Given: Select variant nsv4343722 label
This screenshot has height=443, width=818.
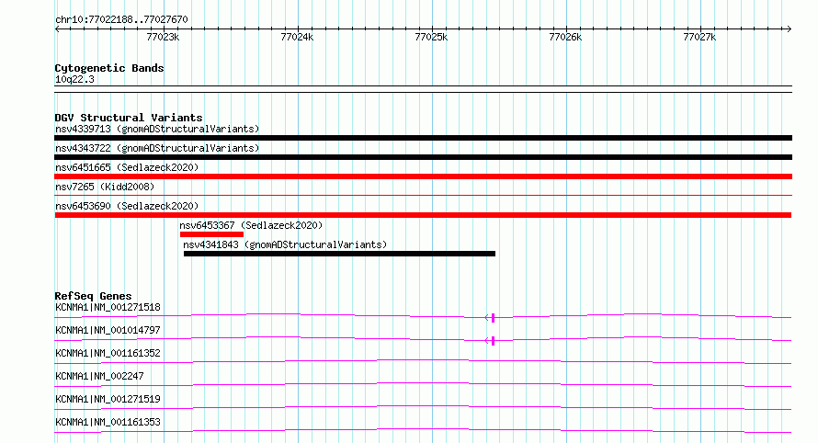Looking at the screenshot, I should 157,148.
